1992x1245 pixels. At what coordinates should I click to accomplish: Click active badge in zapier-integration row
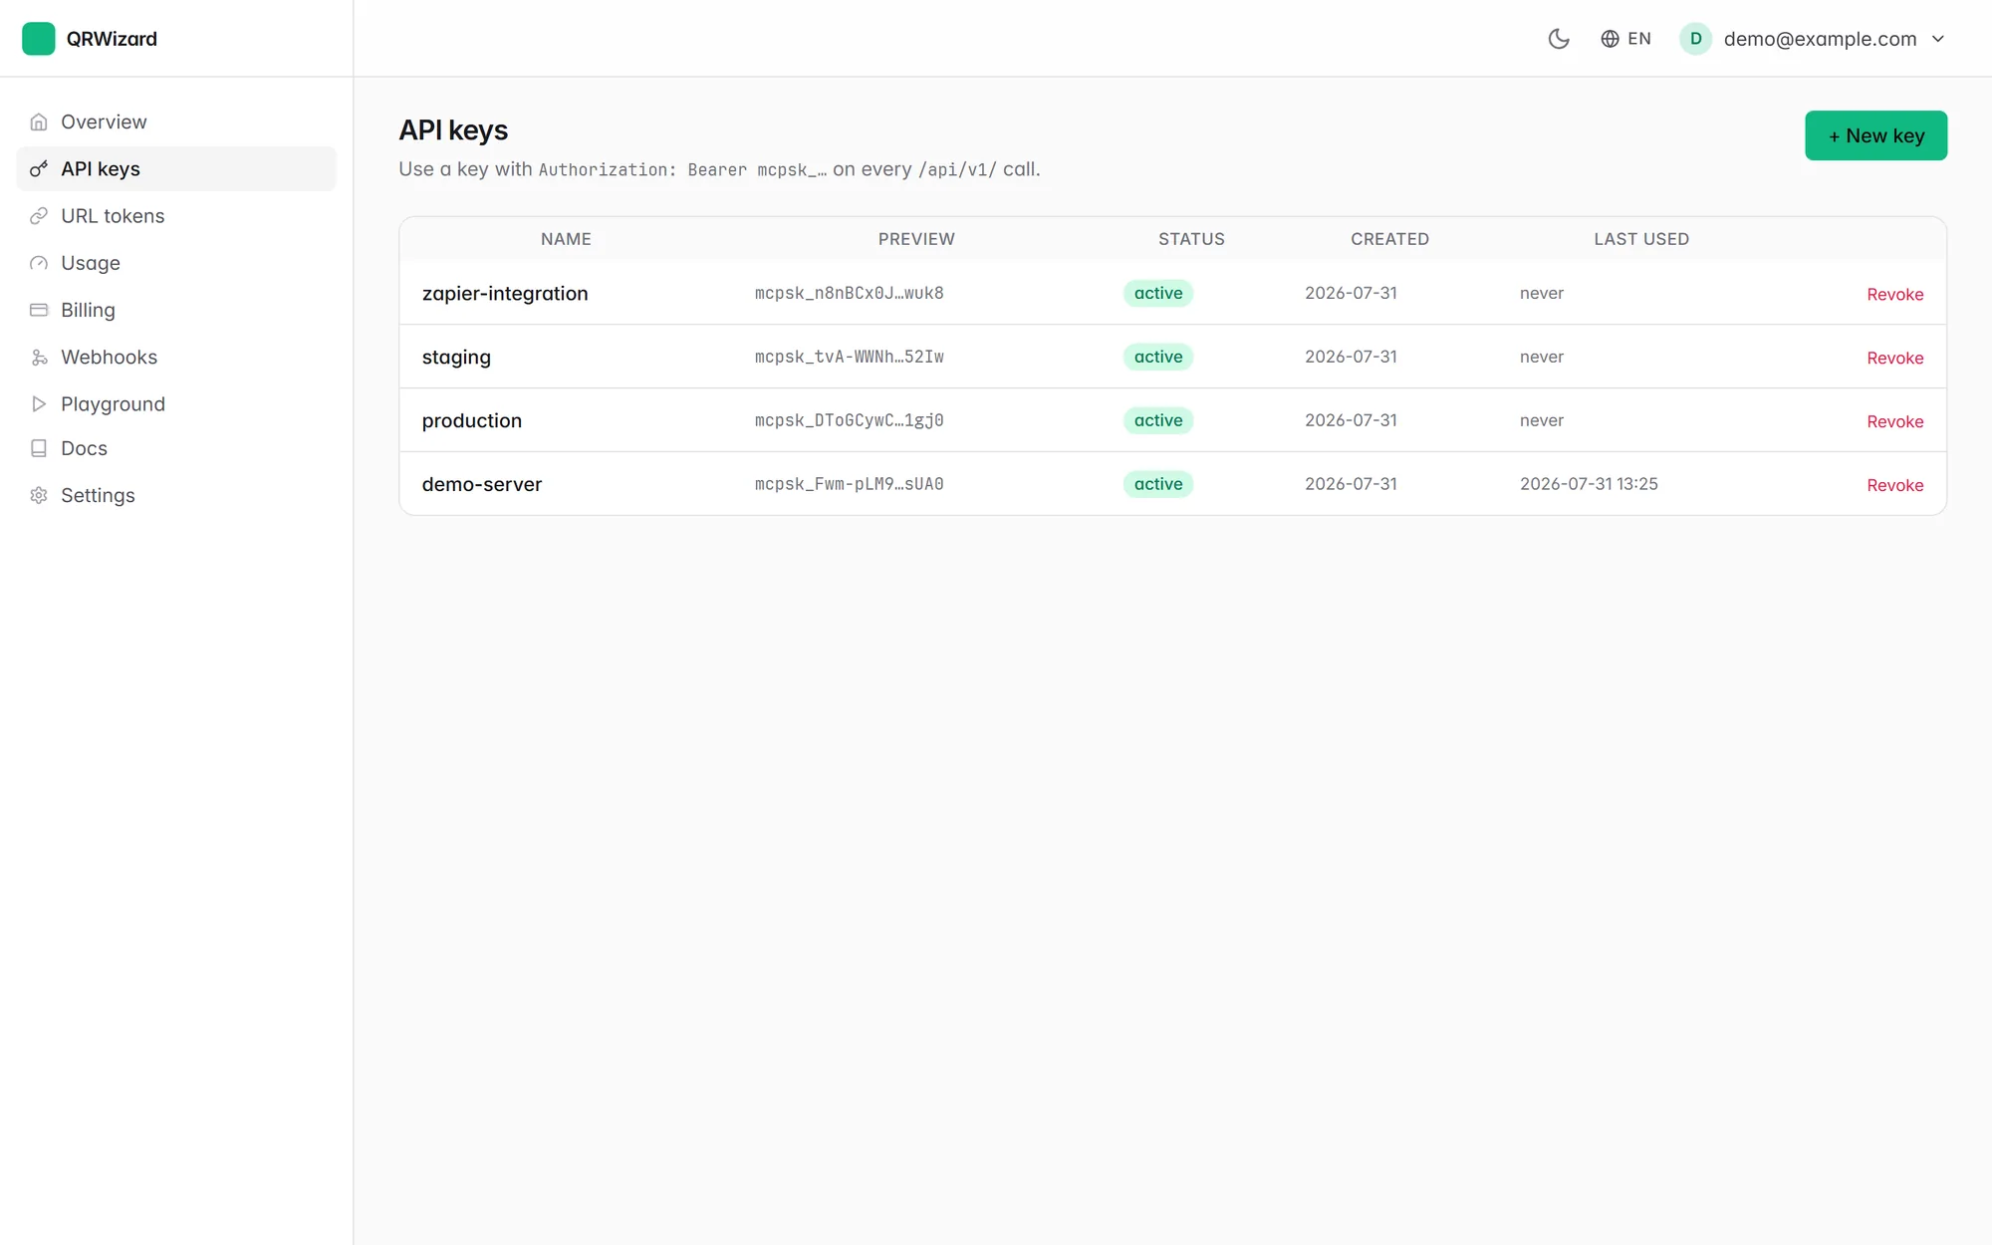[1158, 293]
